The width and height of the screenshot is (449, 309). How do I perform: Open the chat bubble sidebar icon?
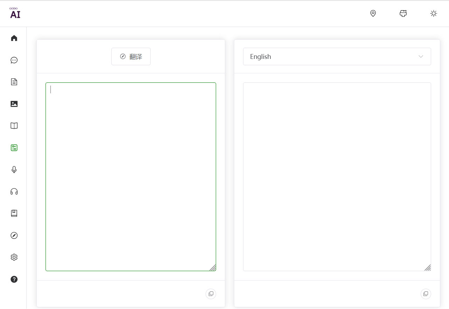(14, 60)
